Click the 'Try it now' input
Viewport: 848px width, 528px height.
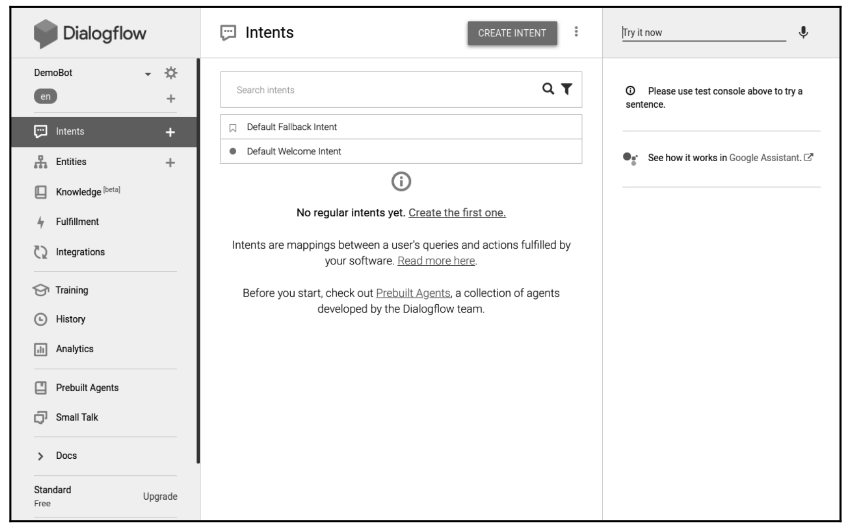(704, 33)
